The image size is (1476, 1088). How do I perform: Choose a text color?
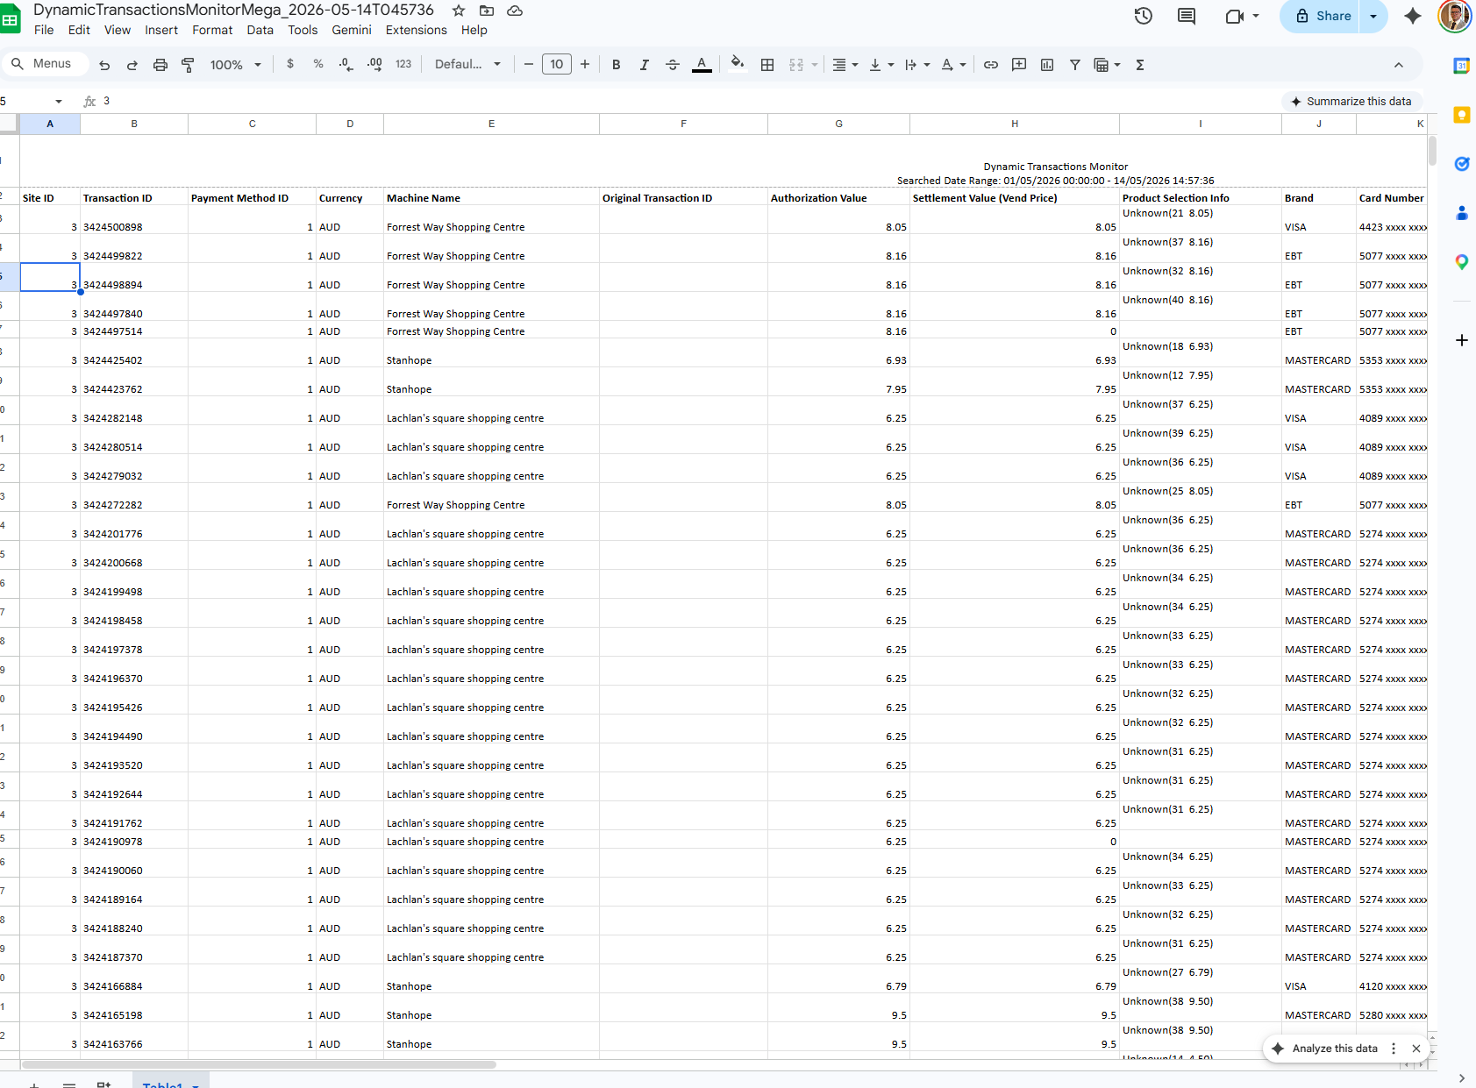click(702, 65)
